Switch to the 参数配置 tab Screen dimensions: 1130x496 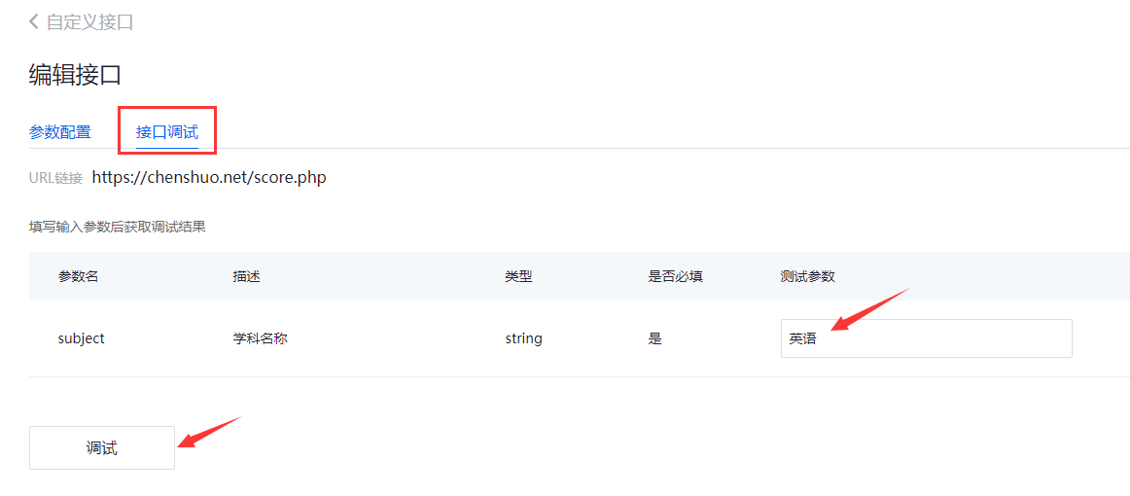pyautogui.click(x=60, y=132)
